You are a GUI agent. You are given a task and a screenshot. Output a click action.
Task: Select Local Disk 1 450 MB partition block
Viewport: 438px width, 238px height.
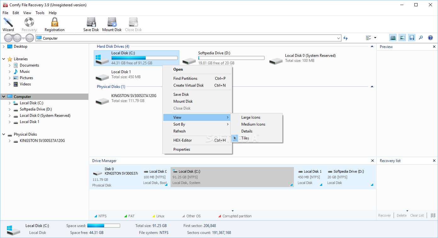(x=310, y=177)
